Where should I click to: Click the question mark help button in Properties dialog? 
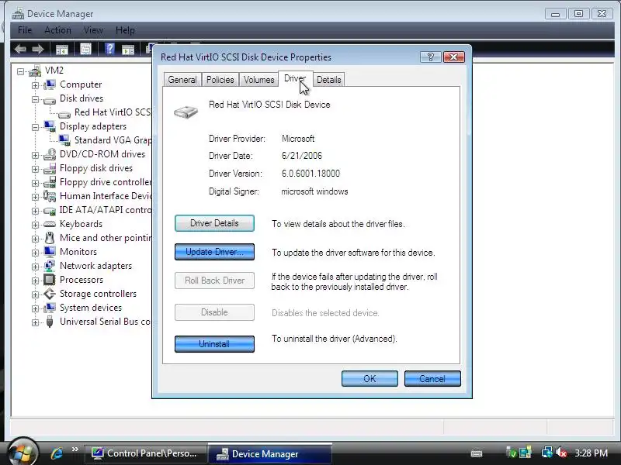pos(431,57)
